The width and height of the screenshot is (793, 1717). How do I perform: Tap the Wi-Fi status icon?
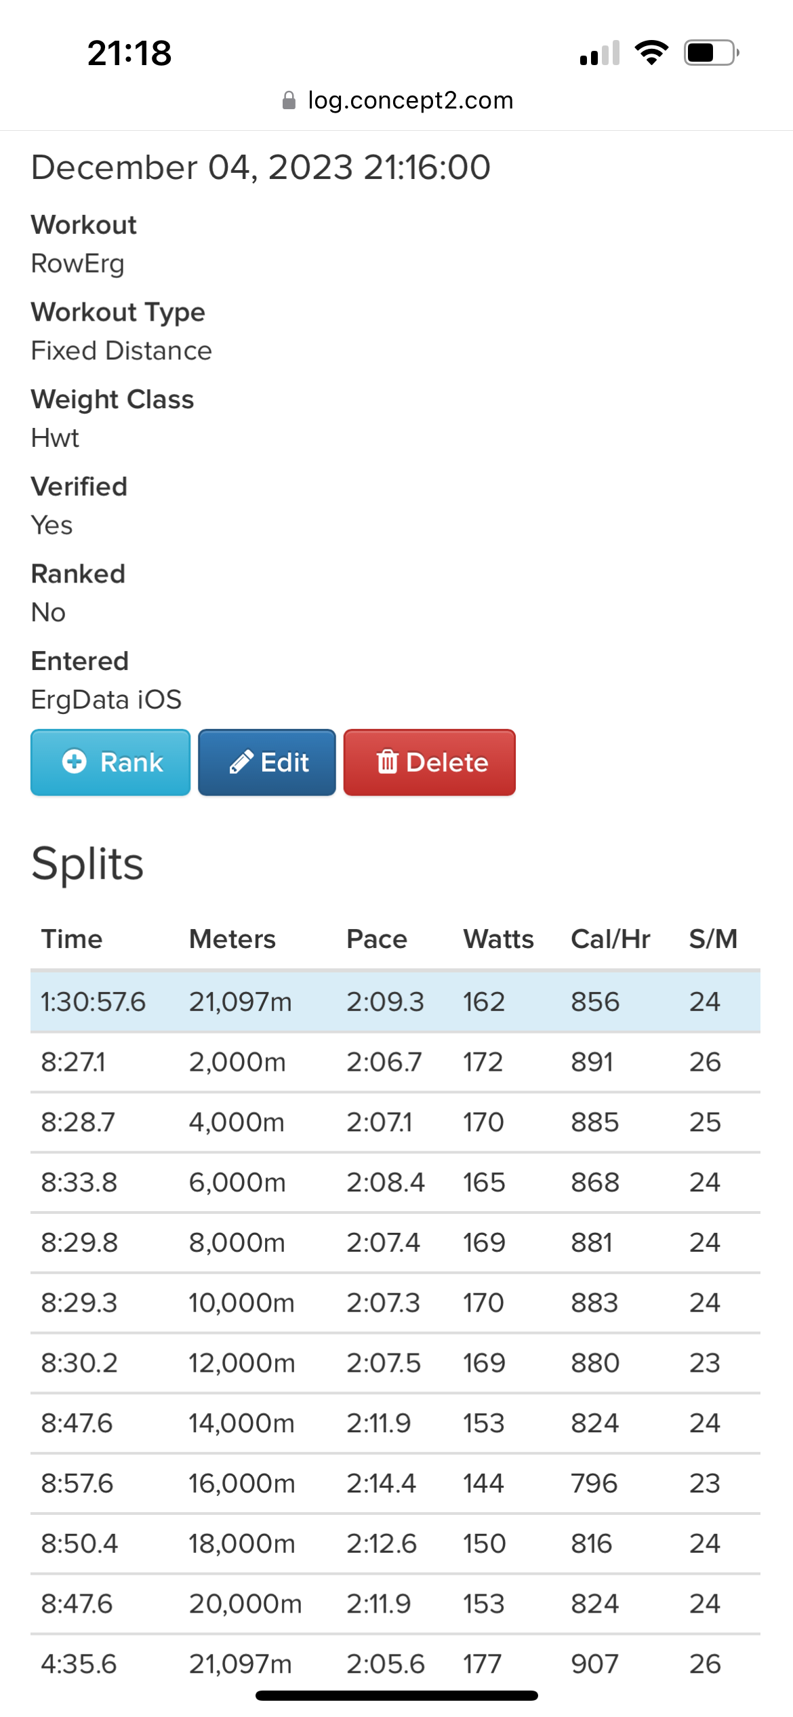point(651,52)
